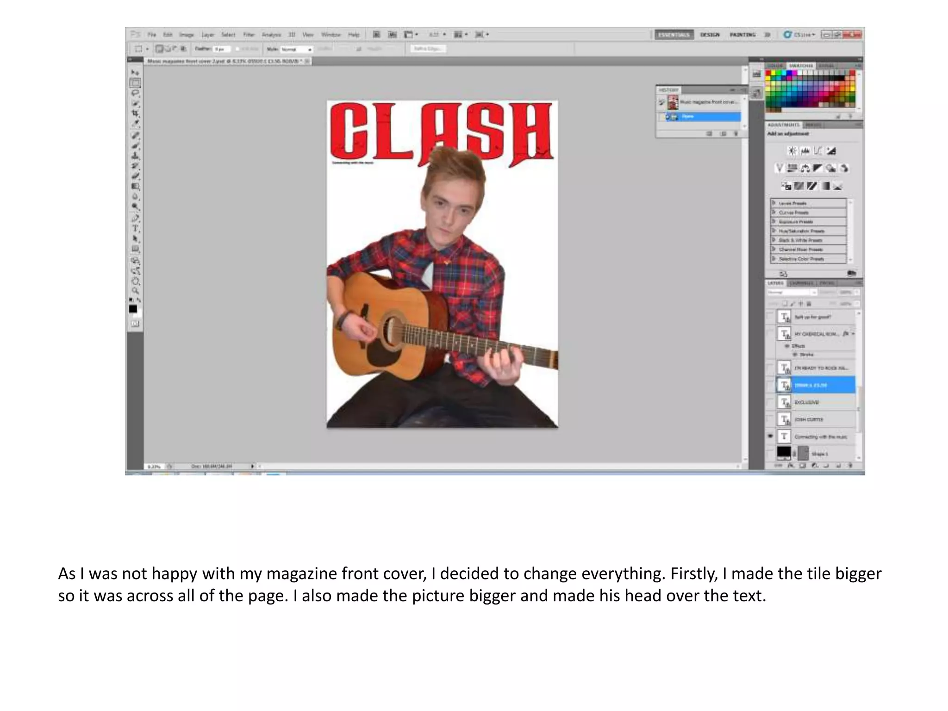
Task: Expand Exposure Presets
Action: (773, 222)
